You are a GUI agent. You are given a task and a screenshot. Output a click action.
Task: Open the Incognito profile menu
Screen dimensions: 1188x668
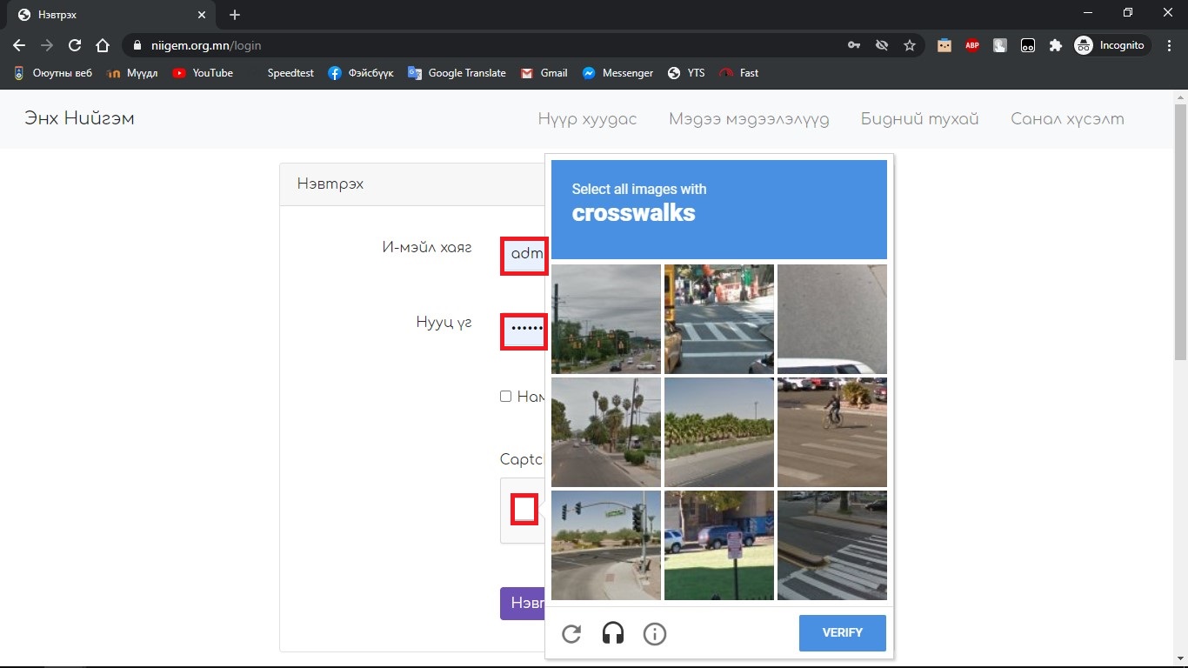point(1112,45)
